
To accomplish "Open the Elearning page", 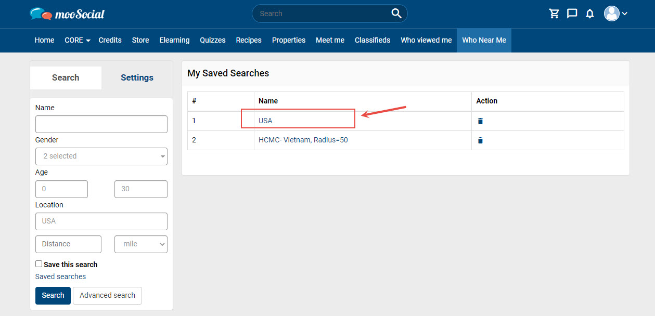I will tap(174, 40).
